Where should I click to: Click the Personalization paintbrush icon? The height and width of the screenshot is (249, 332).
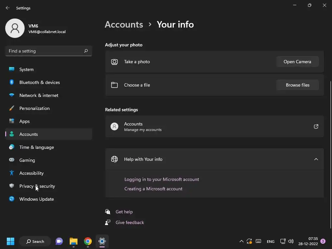tap(12, 108)
